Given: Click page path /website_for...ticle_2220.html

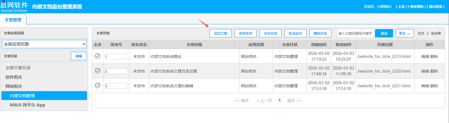Looking at the screenshot, I should 384,71.
